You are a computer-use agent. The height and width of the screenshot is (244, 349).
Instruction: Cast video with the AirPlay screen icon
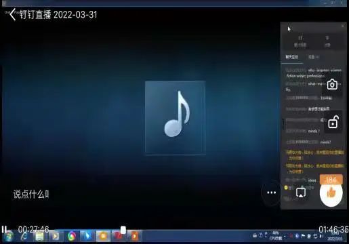point(301,192)
